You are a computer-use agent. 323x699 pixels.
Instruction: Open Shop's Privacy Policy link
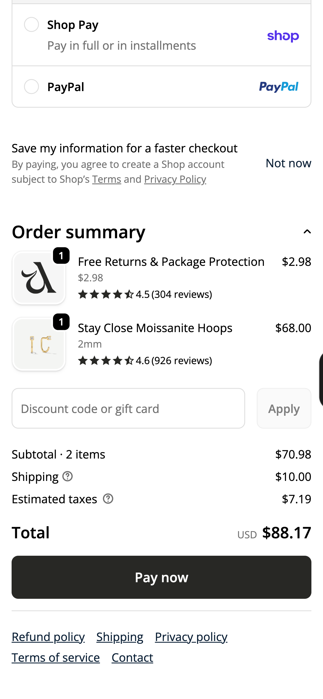pos(175,179)
